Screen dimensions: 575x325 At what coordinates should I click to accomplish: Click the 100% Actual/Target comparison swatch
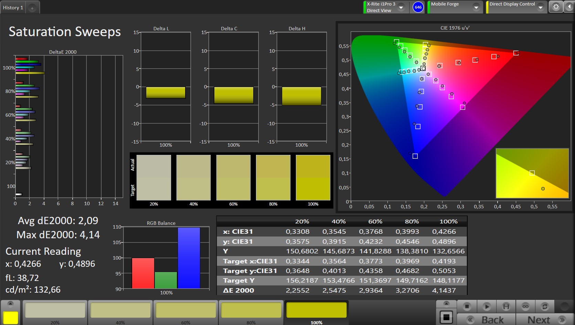(x=313, y=178)
